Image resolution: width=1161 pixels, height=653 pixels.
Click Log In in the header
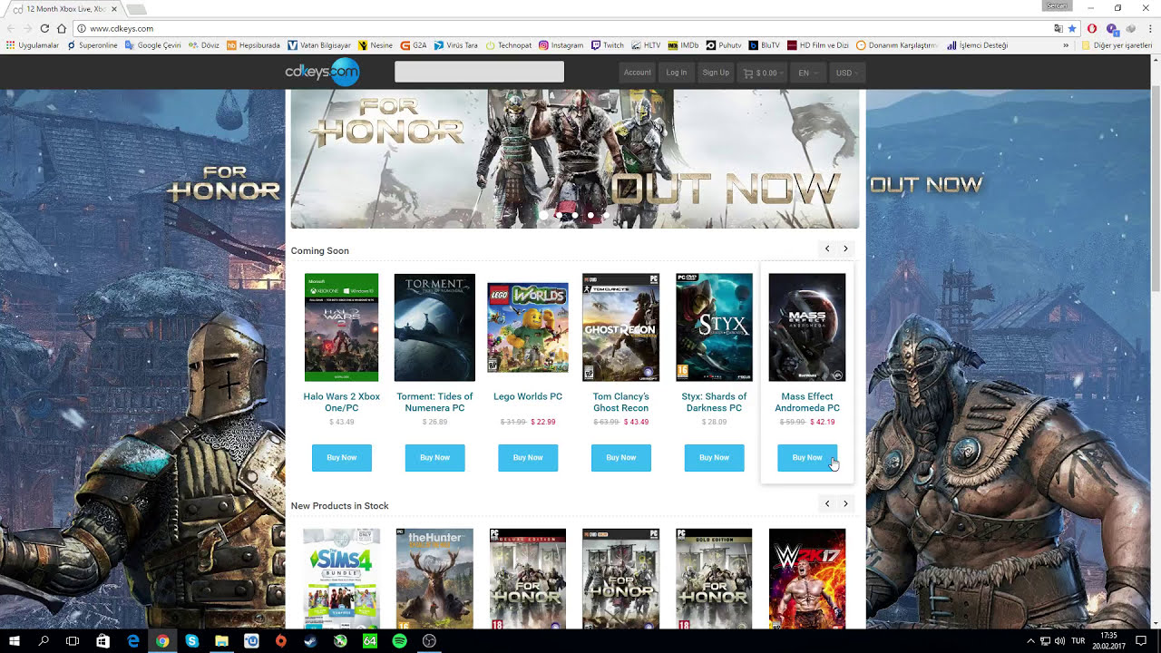pos(677,73)
